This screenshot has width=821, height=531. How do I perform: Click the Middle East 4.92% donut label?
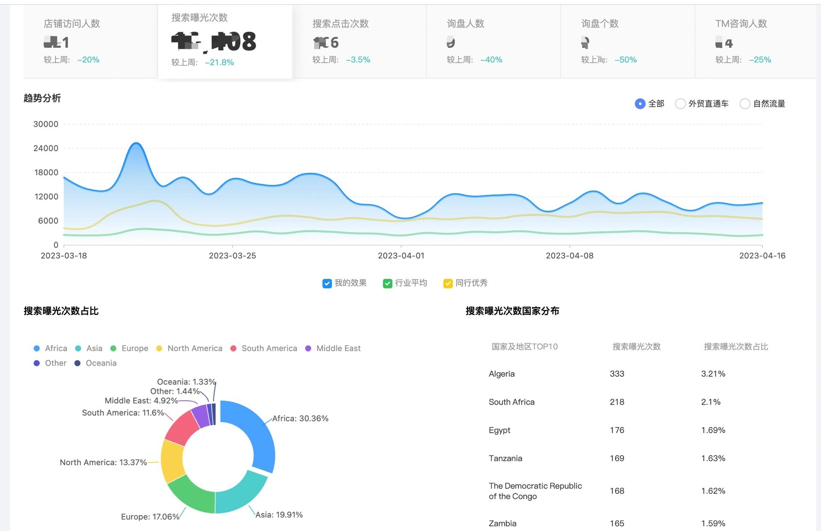pyautogui.click(x=141, y=401)
